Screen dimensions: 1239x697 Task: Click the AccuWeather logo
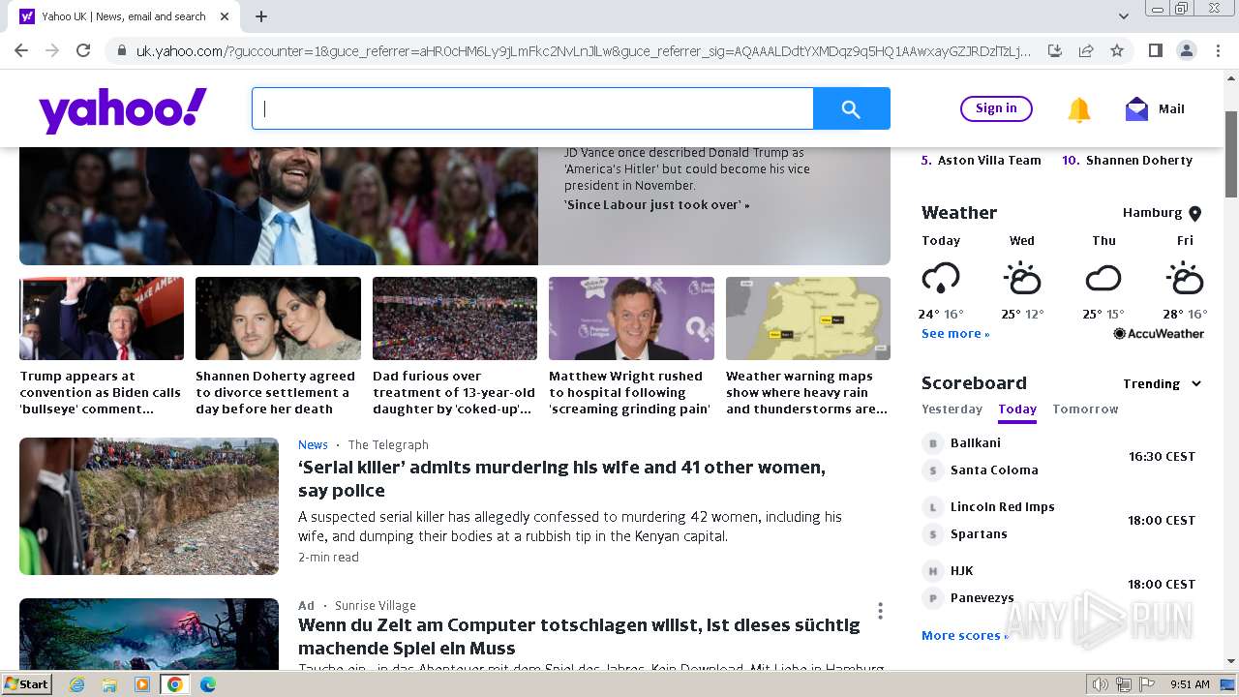click(1159, 333)
